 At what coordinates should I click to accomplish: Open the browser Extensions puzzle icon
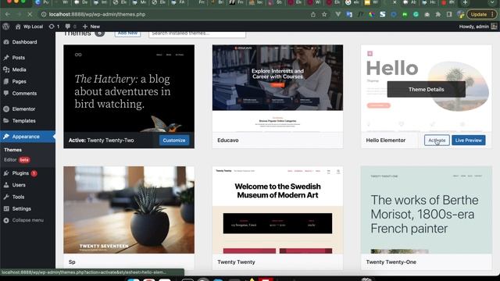coord(438,14)
